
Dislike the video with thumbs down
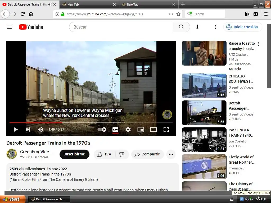(x=122, y=154)
